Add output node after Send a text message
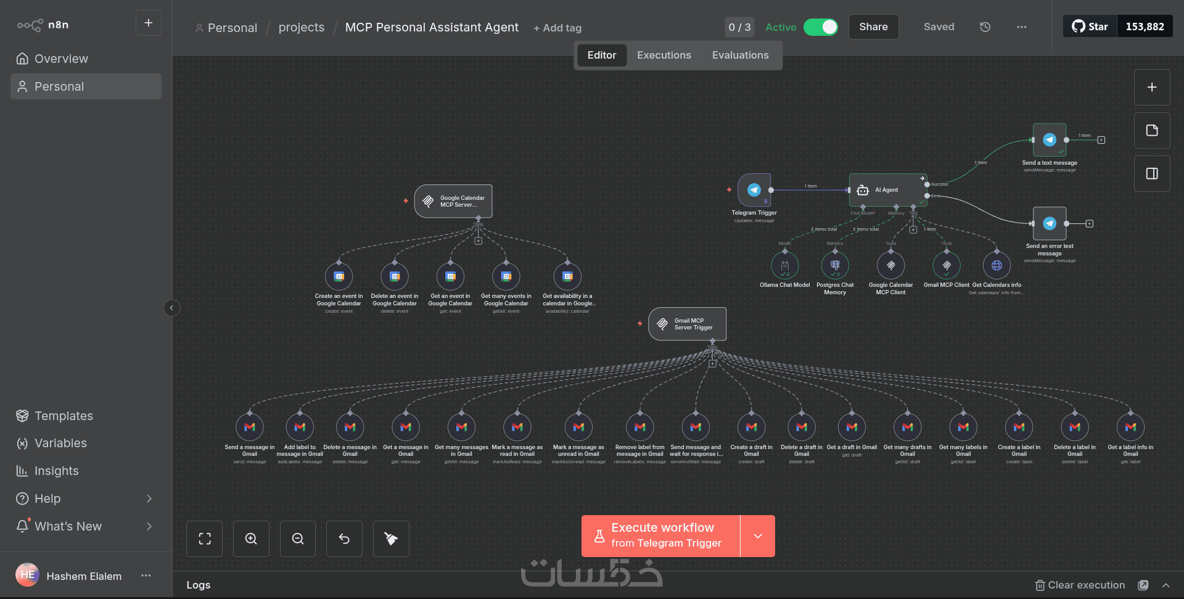 pyautogui.click(x=1101, y=140)
